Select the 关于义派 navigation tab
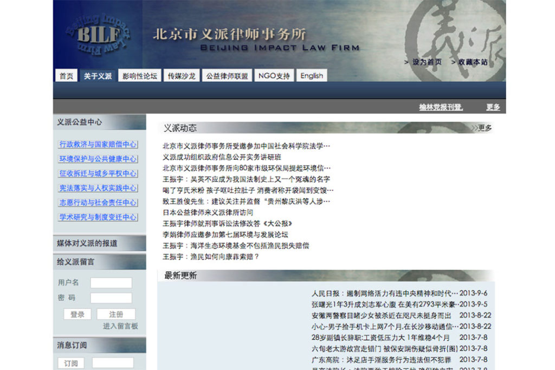The height and width of the screenshot is (370, 555). click(98, 76)
